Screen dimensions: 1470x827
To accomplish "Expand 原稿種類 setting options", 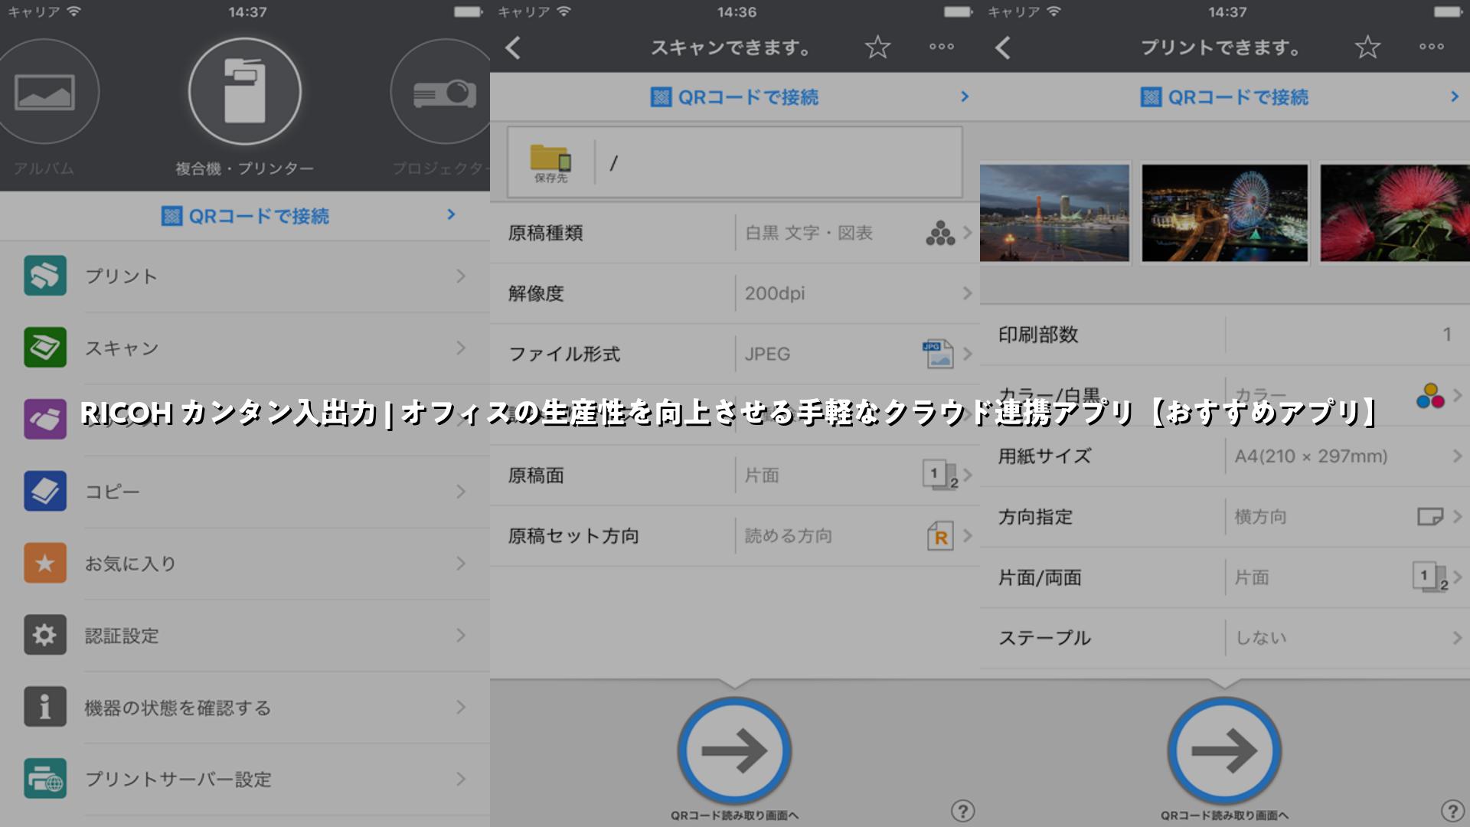I will [735, 233].
